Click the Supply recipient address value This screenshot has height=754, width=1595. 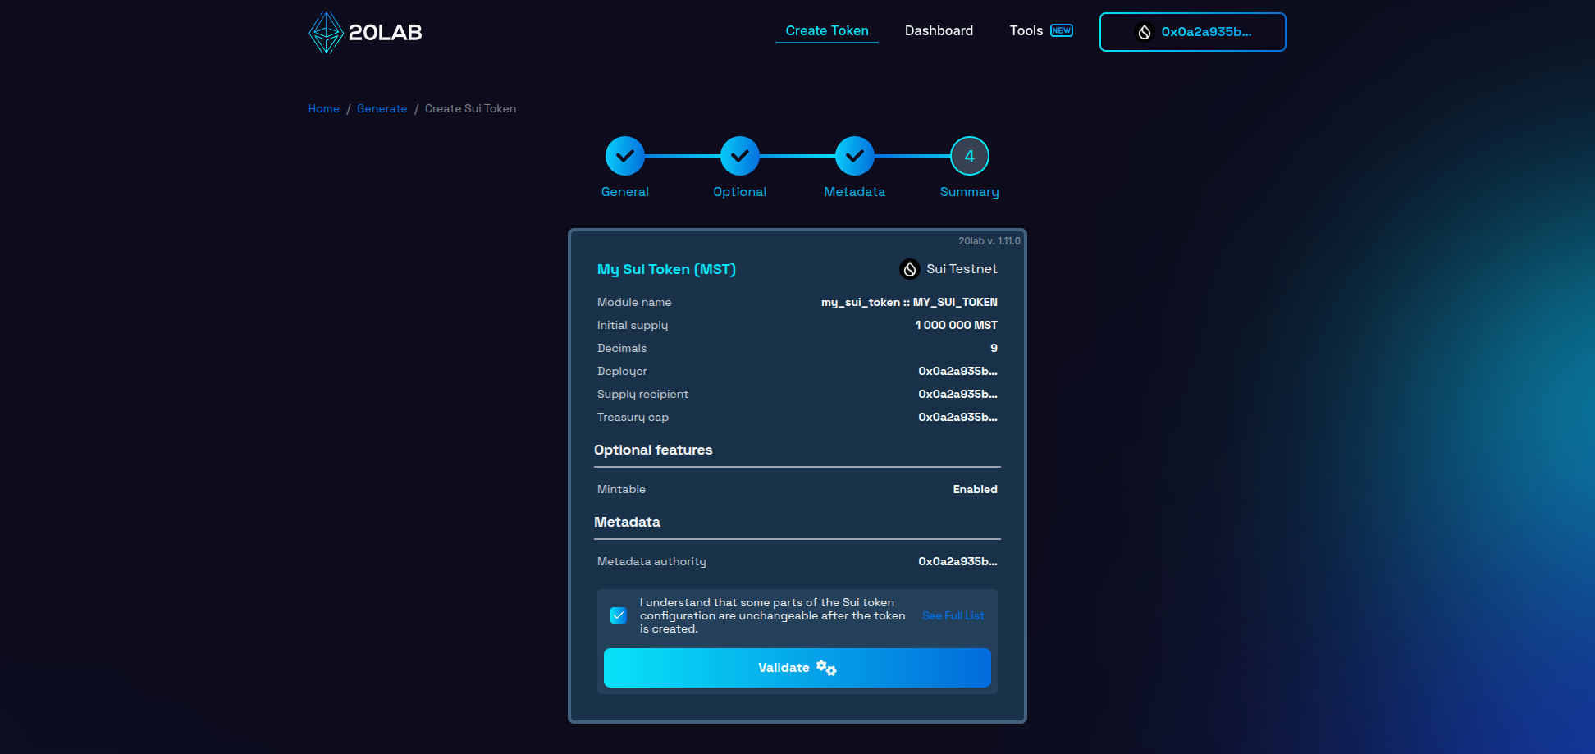957,394
